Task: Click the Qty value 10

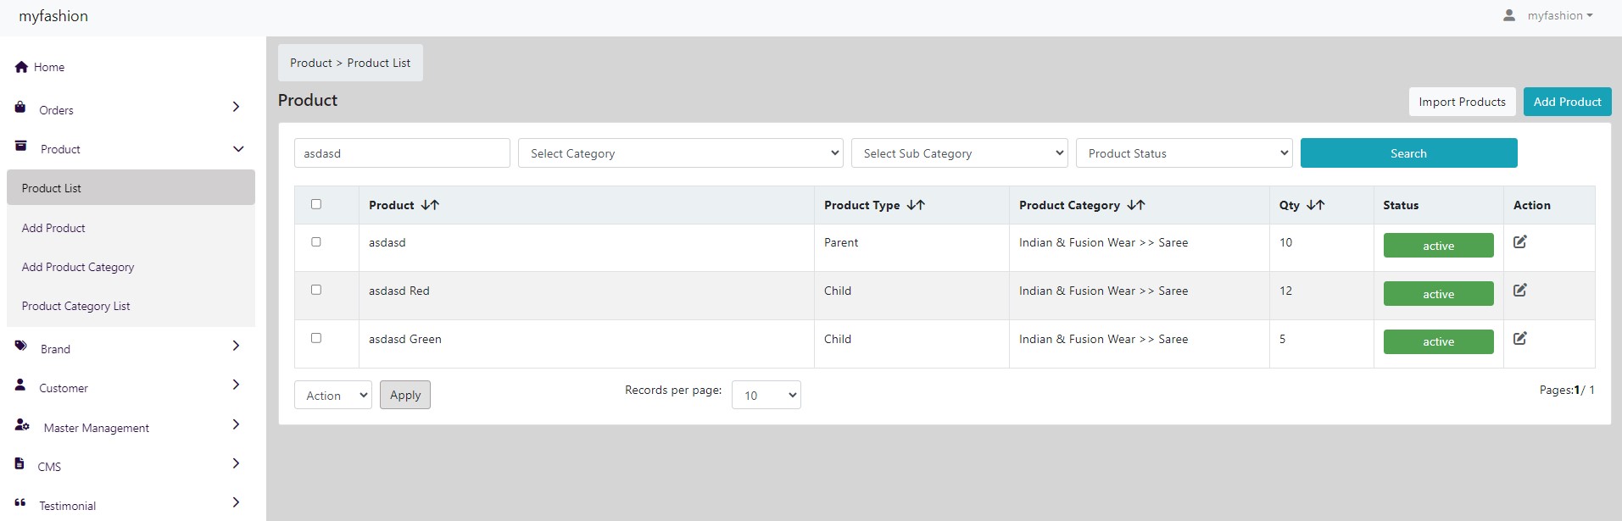Action: (1285, 242)
